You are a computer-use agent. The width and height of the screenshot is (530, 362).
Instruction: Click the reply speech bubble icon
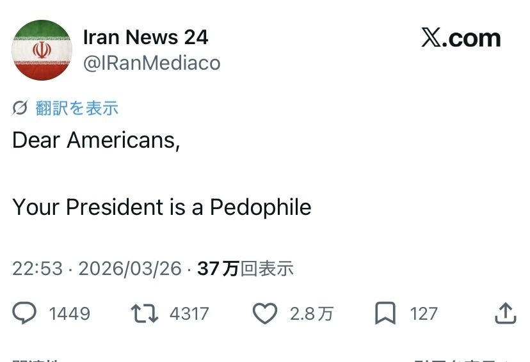(x=25, y=313)
